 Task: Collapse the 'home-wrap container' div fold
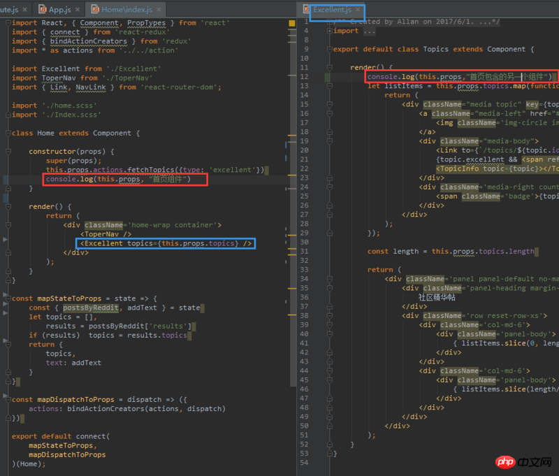[8, 225]
